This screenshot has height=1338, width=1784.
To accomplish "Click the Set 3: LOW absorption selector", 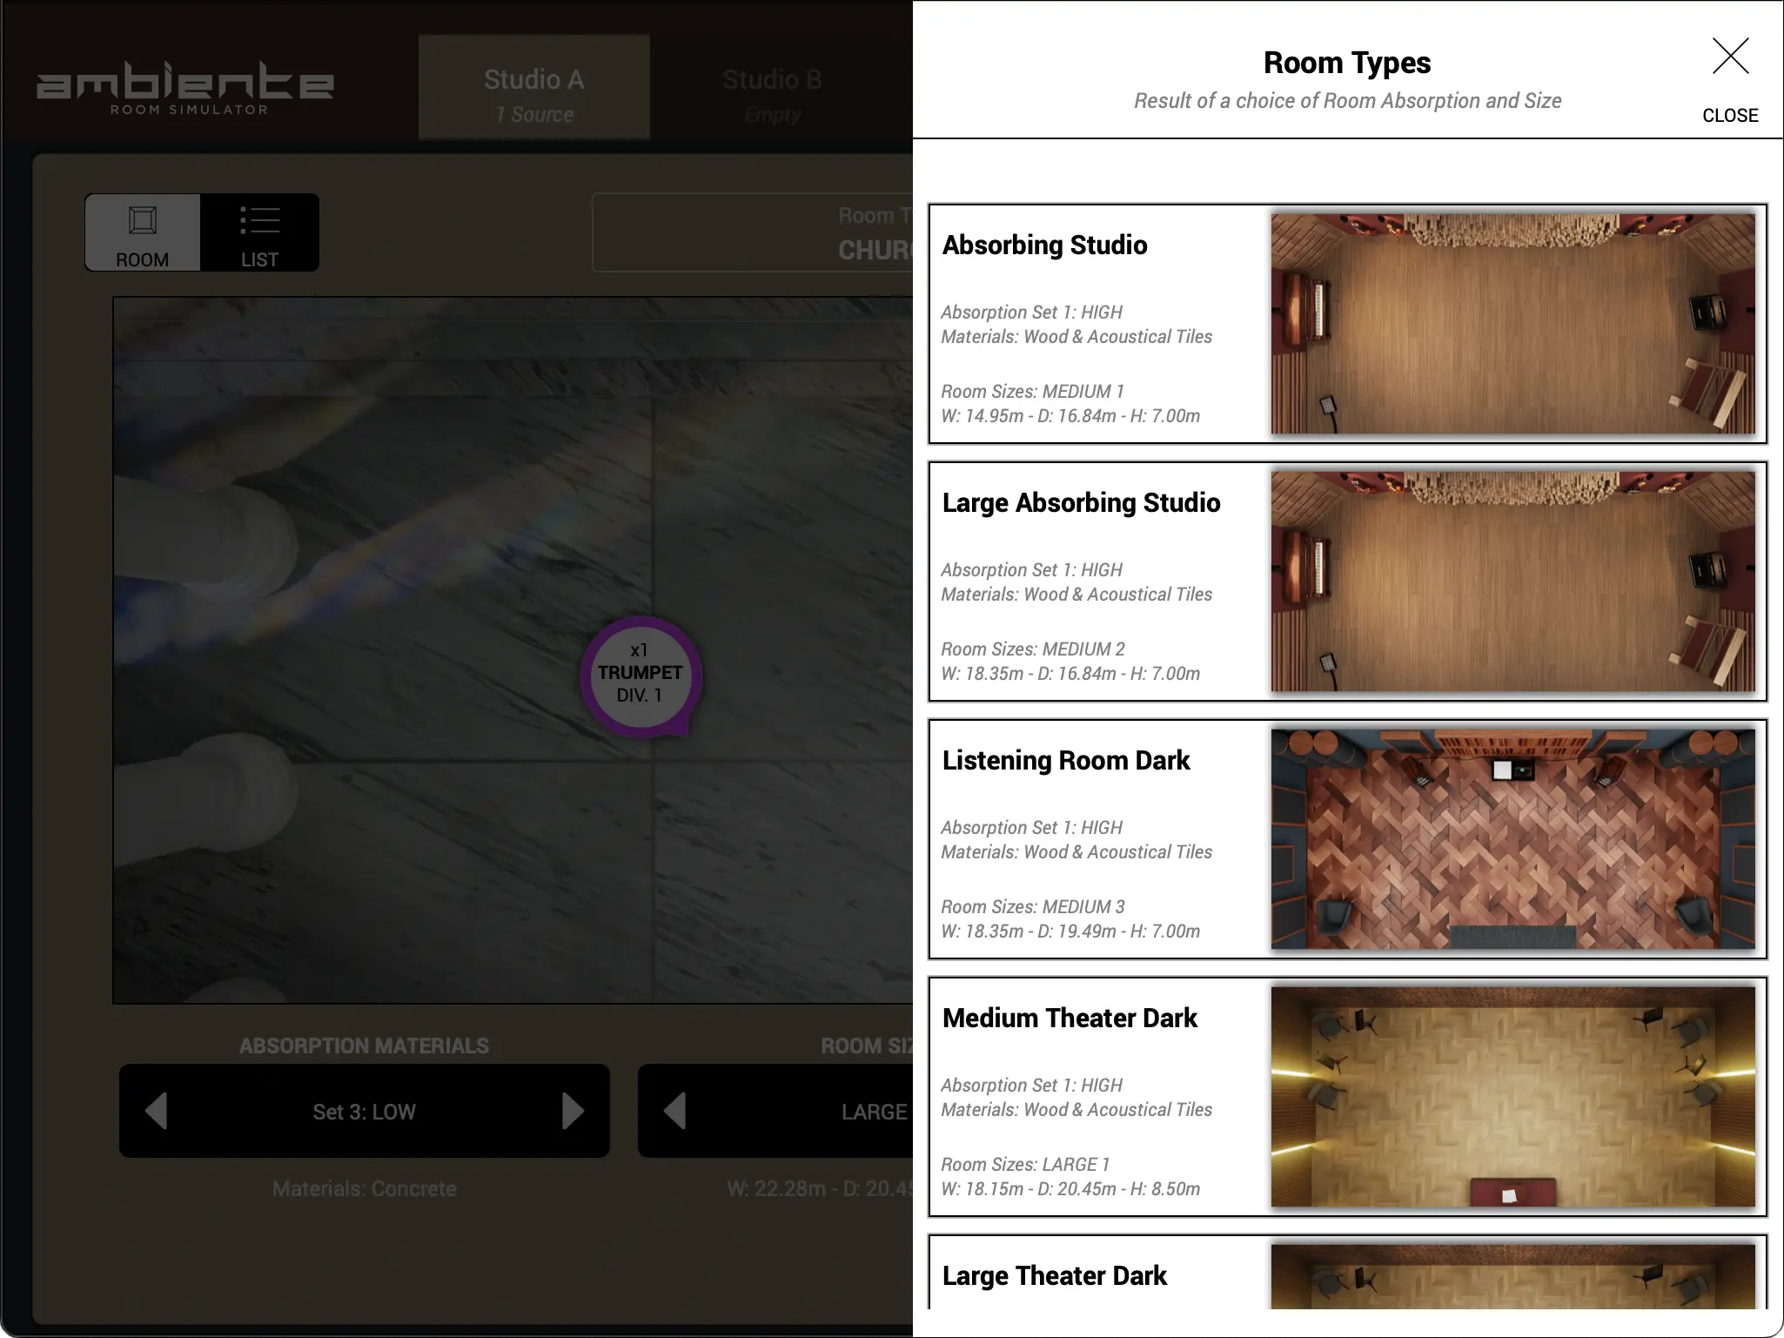I will [364, 1111].
